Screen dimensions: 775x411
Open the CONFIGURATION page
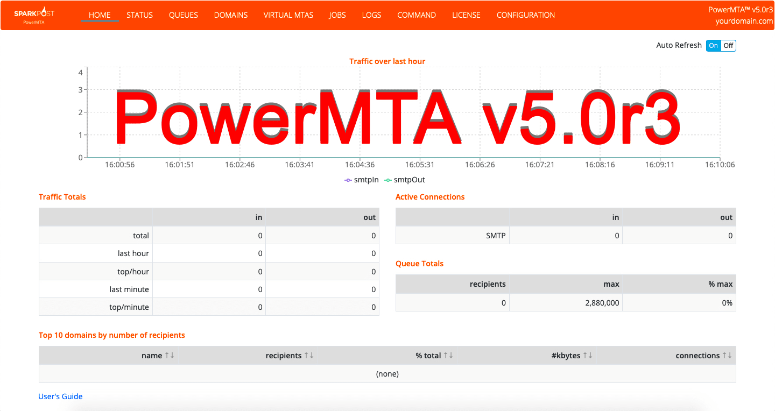(526, 15)
